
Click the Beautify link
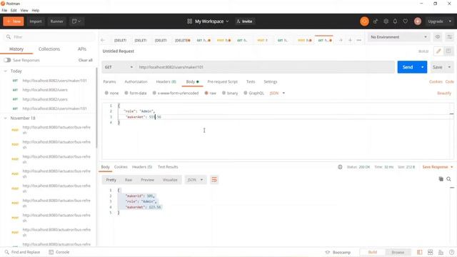click(x=444, y=93)
